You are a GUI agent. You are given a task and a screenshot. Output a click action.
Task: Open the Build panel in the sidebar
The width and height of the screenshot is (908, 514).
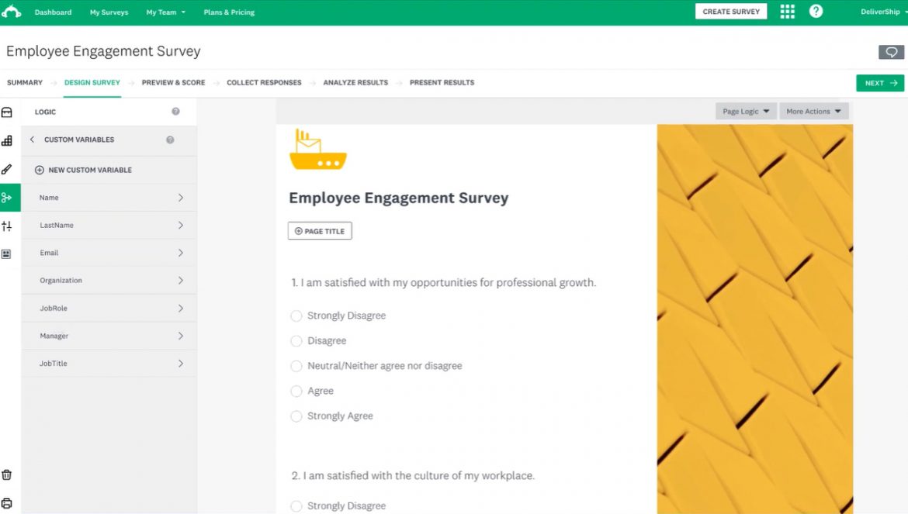click(7, 112)
